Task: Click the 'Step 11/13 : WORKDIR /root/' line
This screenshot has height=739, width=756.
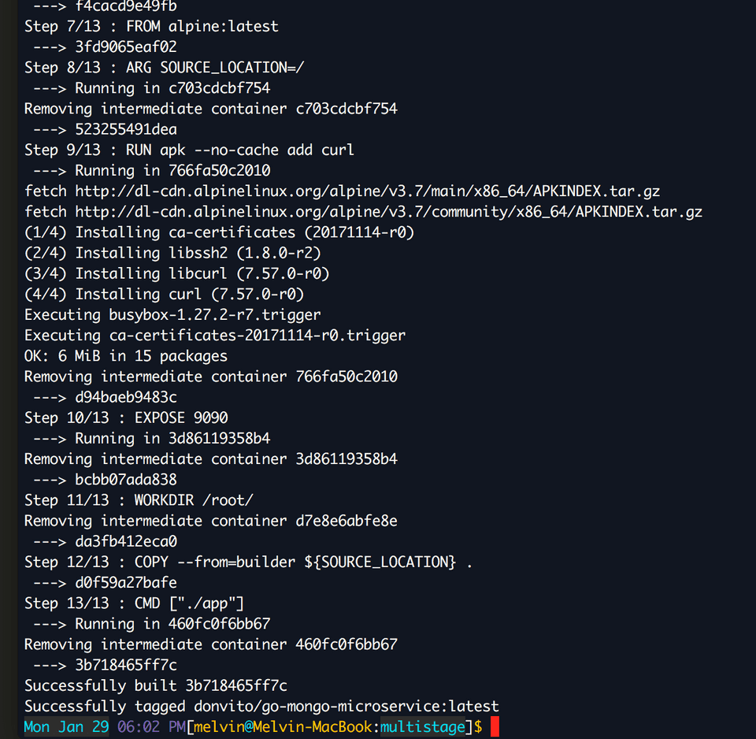Action: pos(139,500)
